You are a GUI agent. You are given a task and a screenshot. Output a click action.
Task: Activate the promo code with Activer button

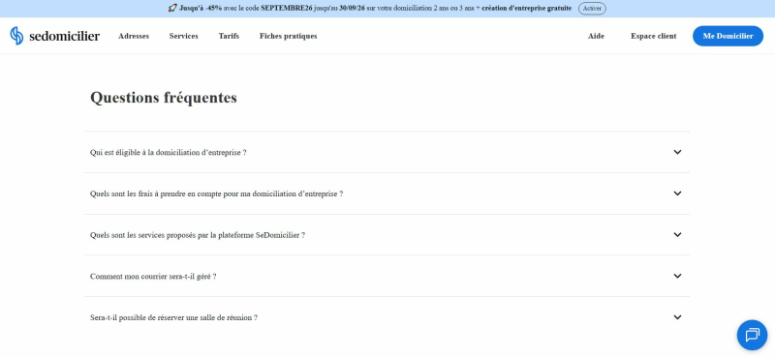pos(592,9)
